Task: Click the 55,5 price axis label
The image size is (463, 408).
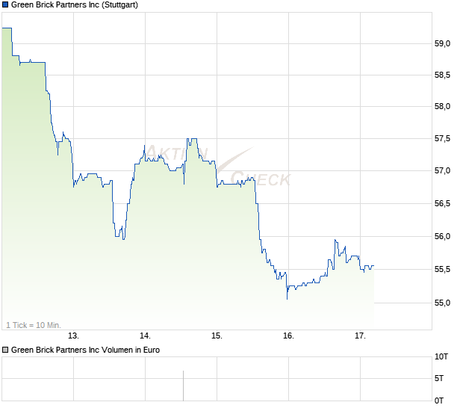Action: pos(442,270)
